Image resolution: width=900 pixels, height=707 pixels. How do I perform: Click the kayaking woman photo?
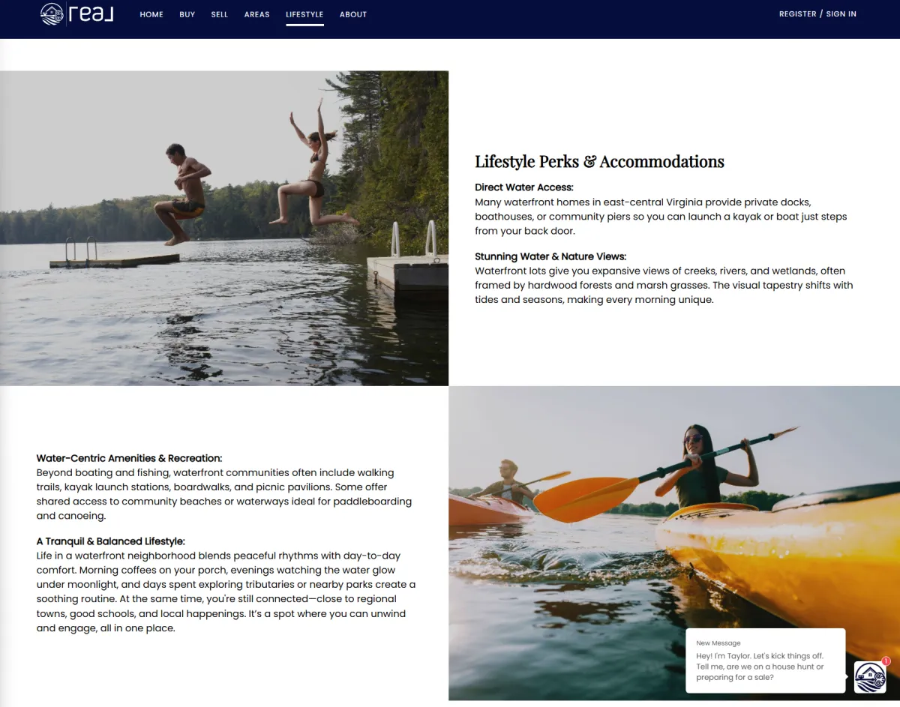(x=674, y=543)
